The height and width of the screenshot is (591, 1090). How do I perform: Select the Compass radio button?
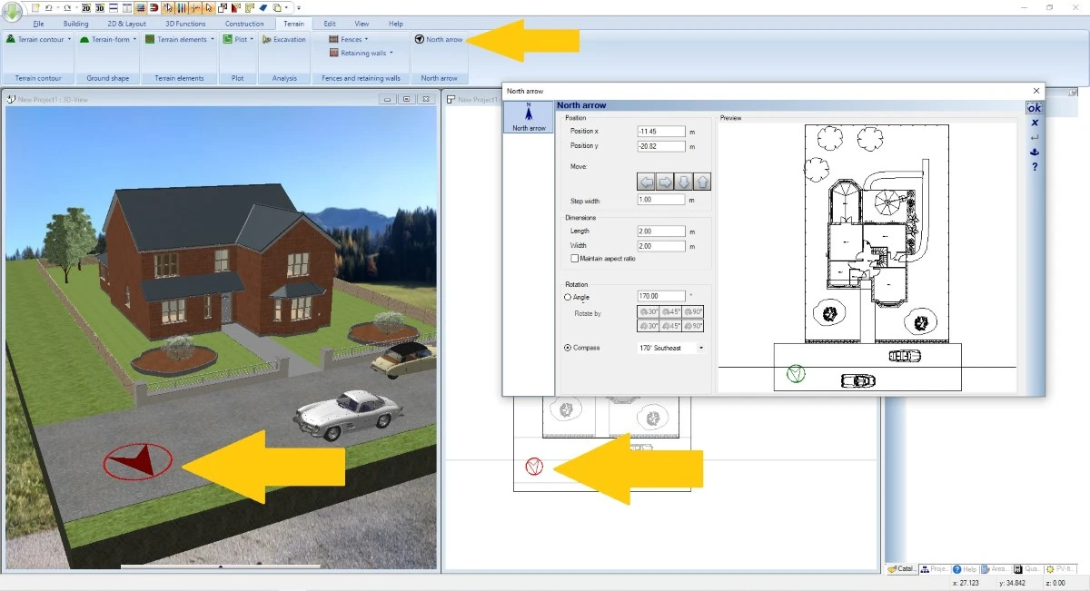click(x=569, y=348)
